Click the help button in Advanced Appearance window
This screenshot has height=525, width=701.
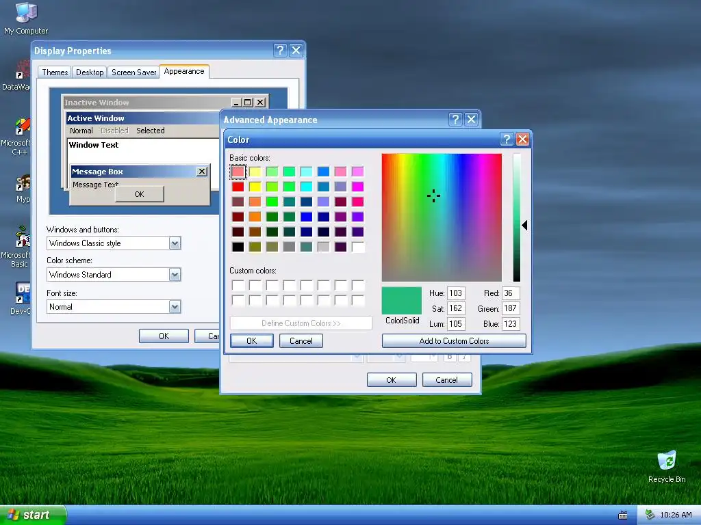tap(455, 119)
